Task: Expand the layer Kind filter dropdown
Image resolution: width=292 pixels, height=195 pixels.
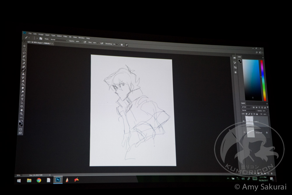Action: (x=247, y=107)
